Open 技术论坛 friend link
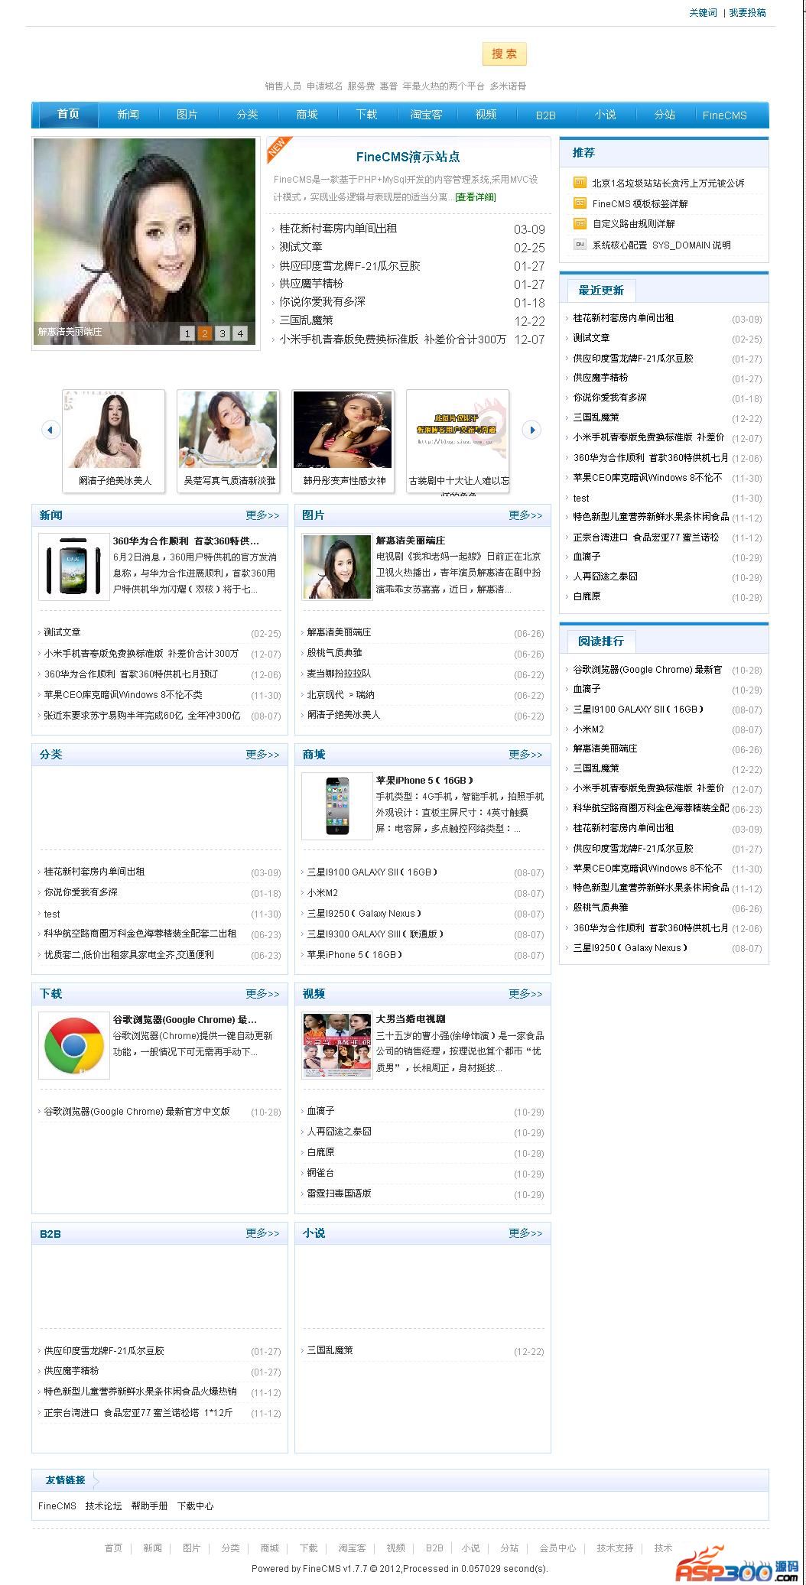Viewport: 806px width, 1585px height. 103,1505
